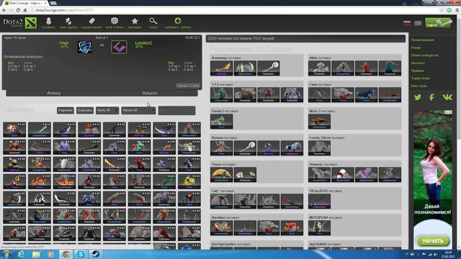Click the Vega team shield logo
The height and width of the screenshot is (259, 461).
click(x=85, y=47)
